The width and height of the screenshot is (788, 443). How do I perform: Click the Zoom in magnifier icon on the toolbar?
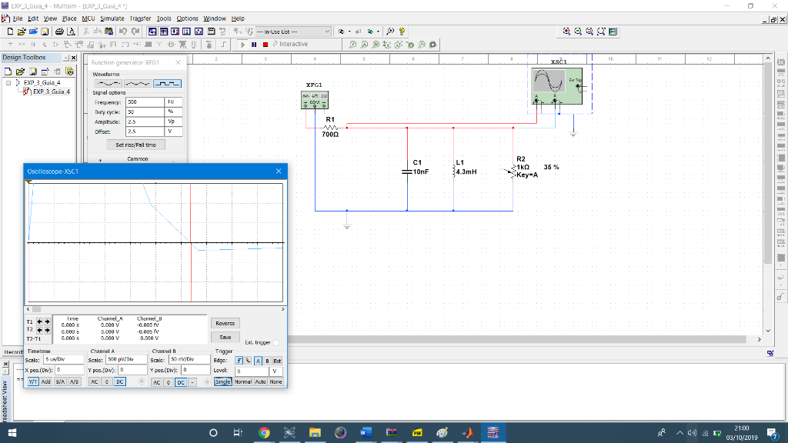pos(567,32)
